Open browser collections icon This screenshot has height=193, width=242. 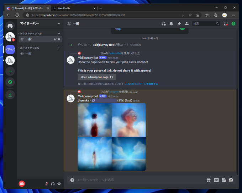(216, 15)
